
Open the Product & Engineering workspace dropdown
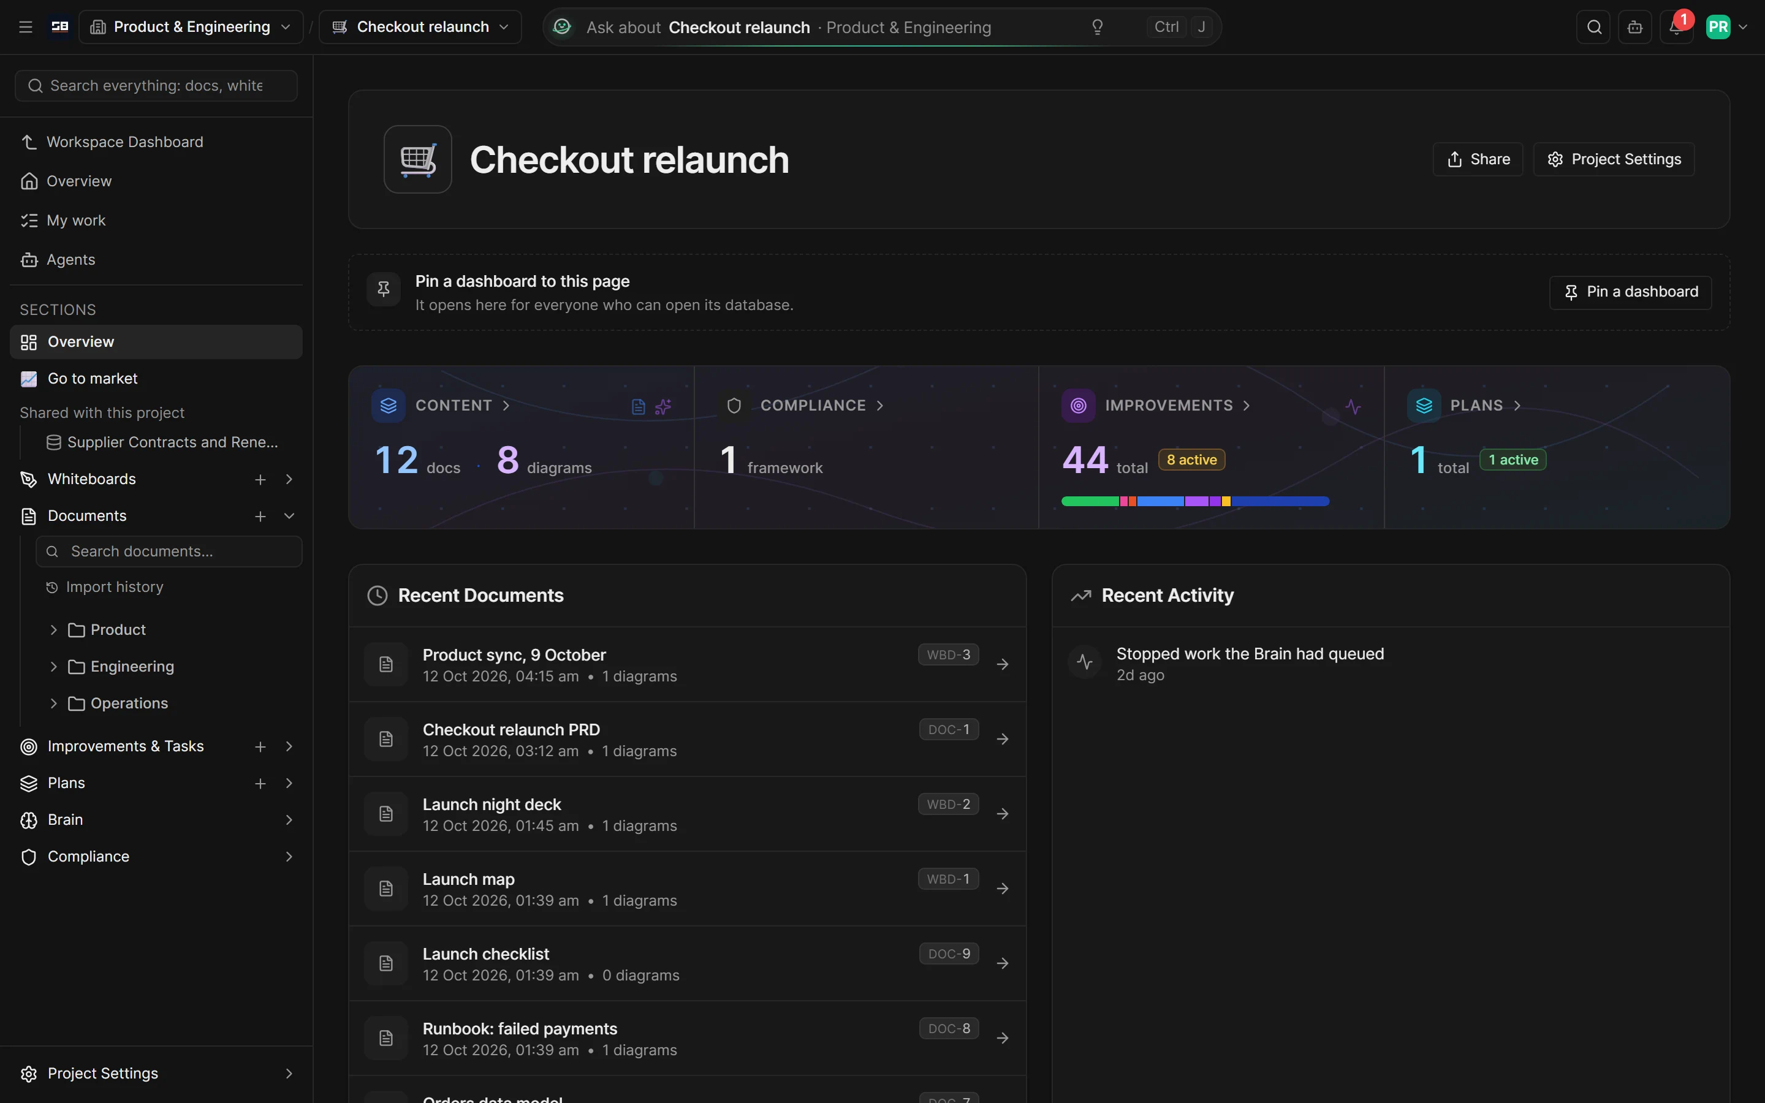point(191,27)
